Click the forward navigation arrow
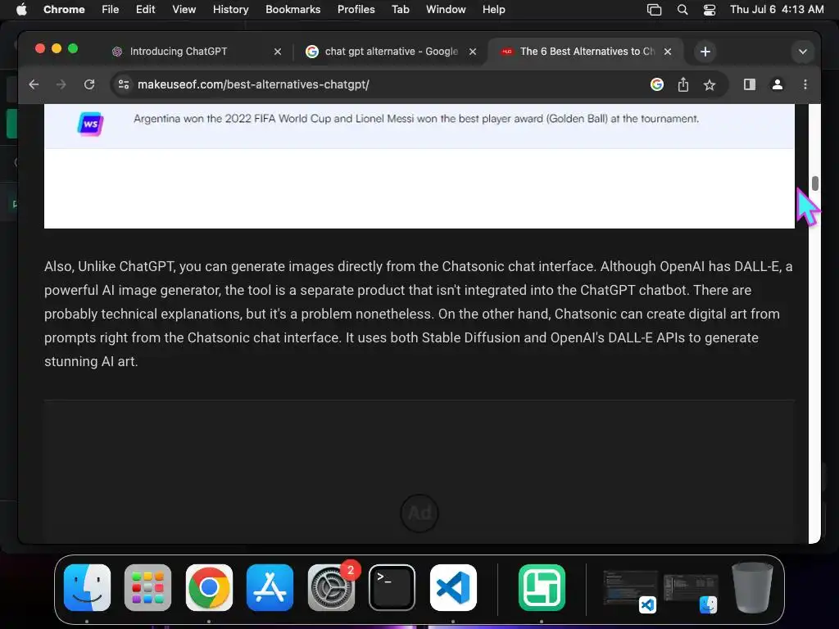The image size is (839, 629). tap(61, 84)
